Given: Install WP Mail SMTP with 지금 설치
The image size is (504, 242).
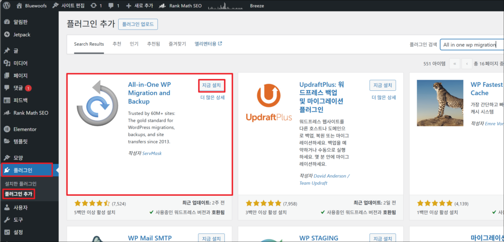Looking at the screenshot, I should coord(211,238).
